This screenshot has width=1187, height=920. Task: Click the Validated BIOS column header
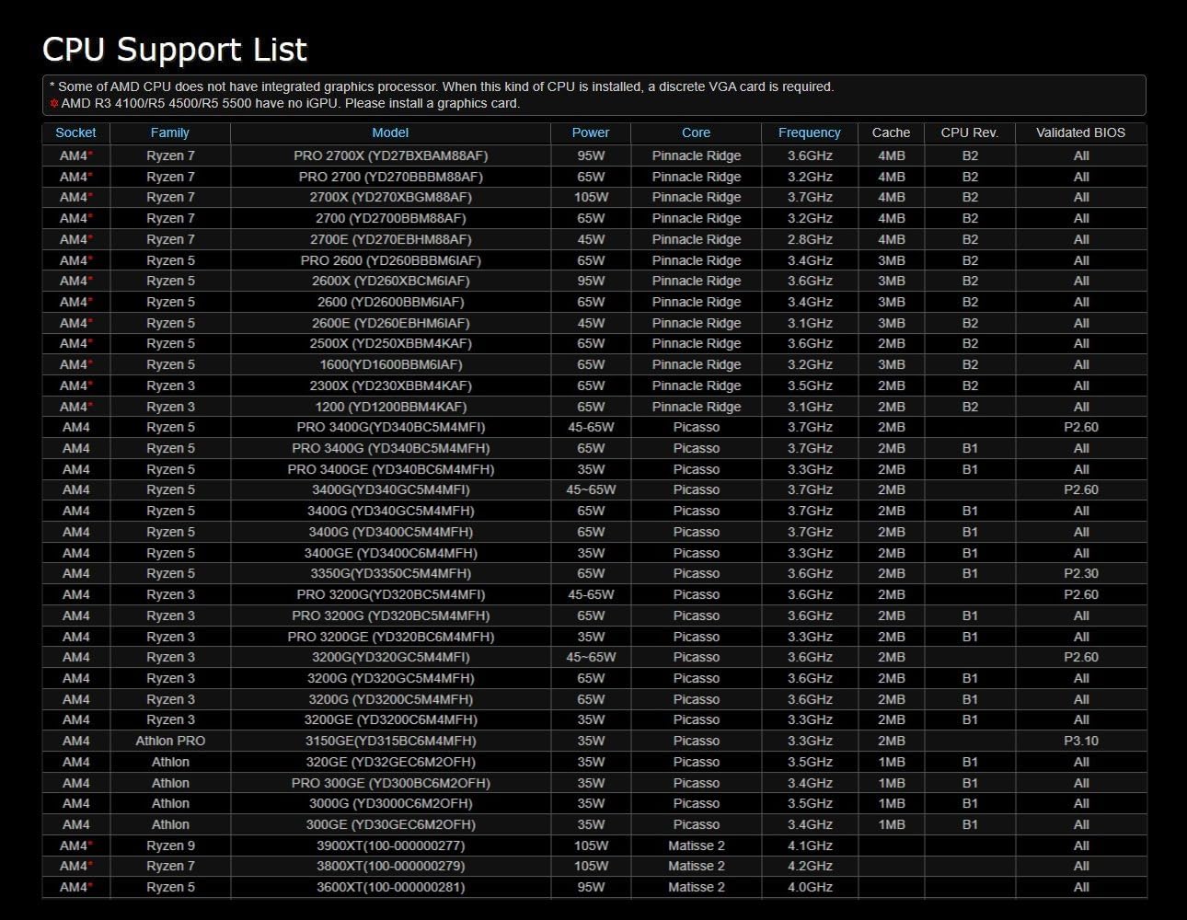(1080, 132)
